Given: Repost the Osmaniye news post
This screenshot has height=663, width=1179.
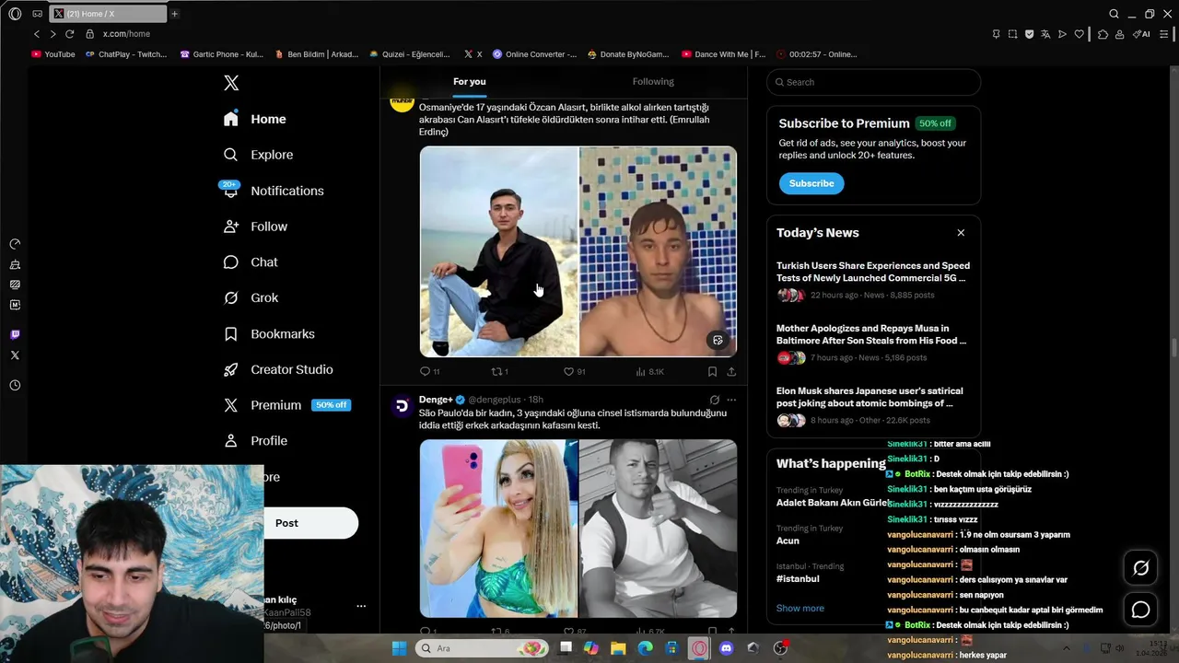Looking at the screenshot, I should tap(499, 372).
